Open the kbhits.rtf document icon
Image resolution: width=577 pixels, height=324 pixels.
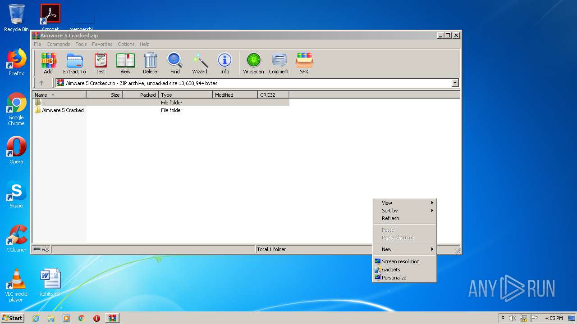click(x=50, y=283)
